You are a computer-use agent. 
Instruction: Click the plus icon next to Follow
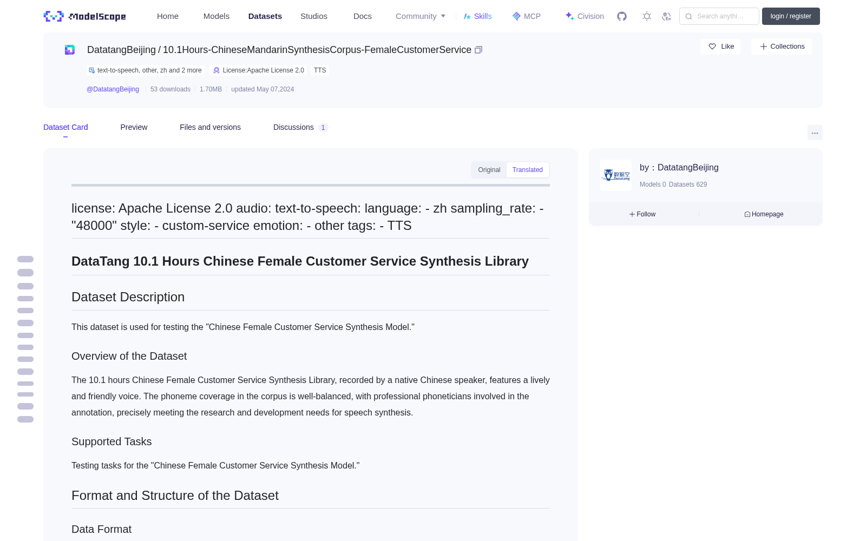point(632,214)
